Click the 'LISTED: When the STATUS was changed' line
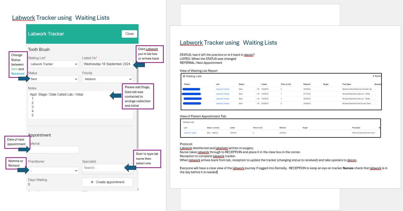The image size is (403, 211). point(208,59)
